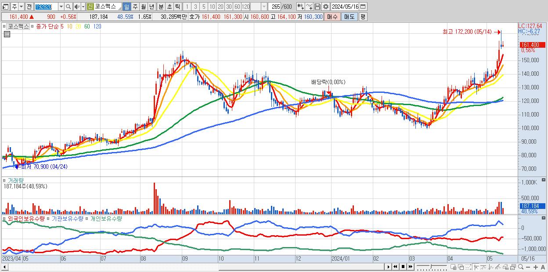Click the chart zoom slider
This screenshot has height=272, width=548.
pyautogui.click(x=432, y=267)
